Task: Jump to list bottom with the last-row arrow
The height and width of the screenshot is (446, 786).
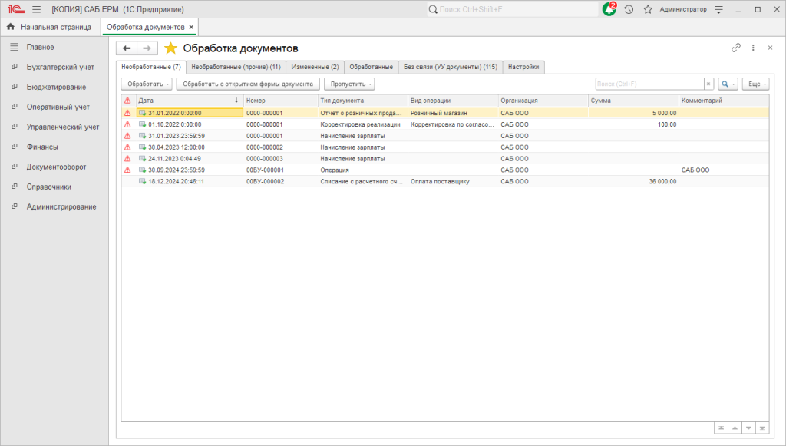Action: pyautogui.click(x=762, y=428)
